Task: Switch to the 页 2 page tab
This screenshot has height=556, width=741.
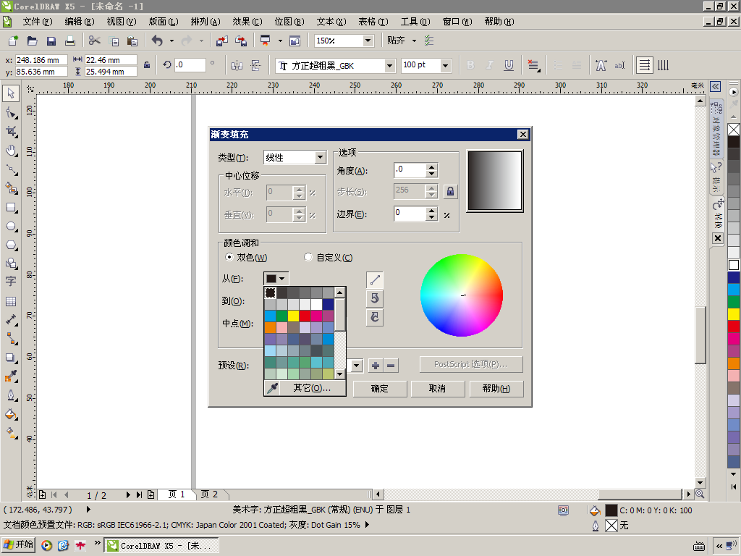Action: [x=209, y=494]
